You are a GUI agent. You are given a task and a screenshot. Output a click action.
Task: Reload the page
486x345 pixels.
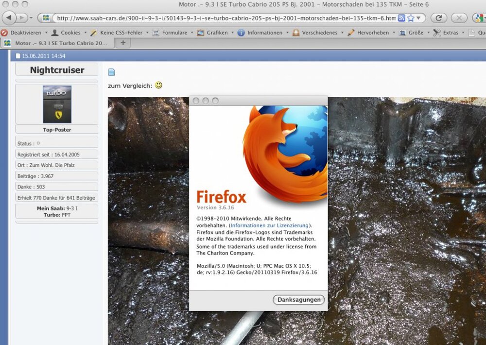[x=438, y=18]
